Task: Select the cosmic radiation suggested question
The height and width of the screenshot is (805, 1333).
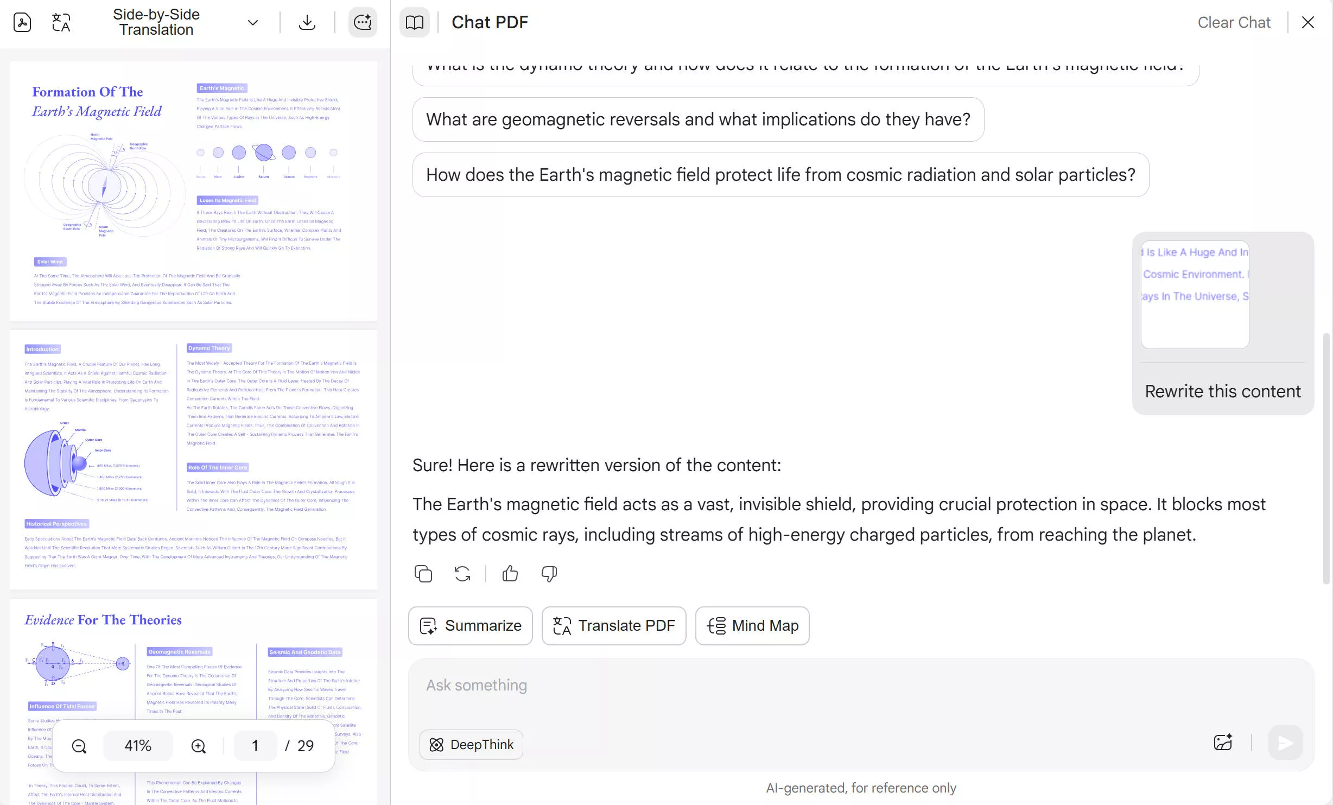Action: pos(780,175)
